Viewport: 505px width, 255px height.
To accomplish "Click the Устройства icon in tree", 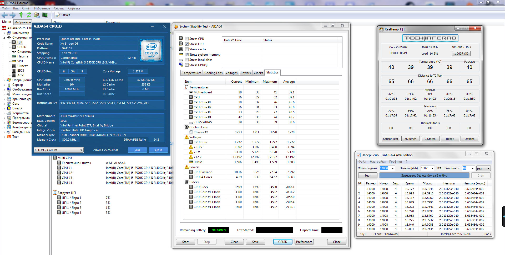I will point(9,113).
